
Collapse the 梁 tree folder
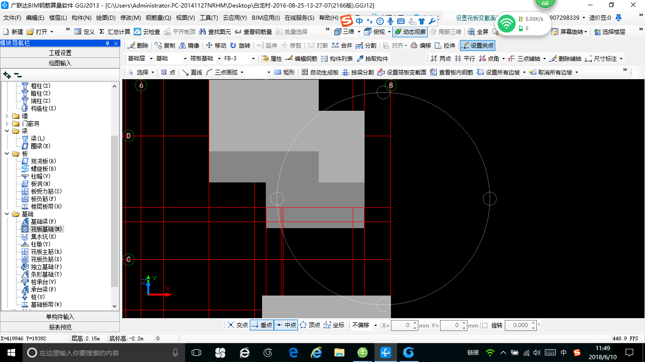click(7, 131)
